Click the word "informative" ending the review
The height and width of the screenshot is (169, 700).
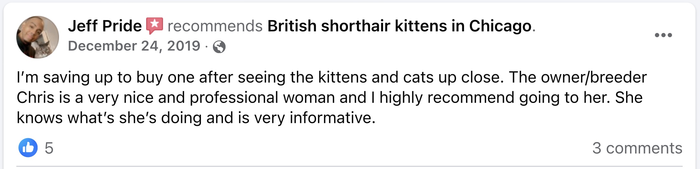click(330, 118)
